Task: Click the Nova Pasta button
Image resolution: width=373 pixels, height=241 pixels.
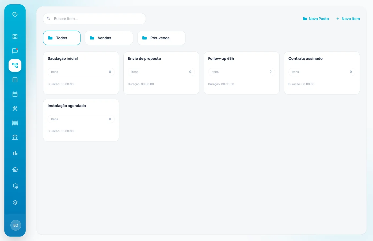Action: pos(316,19)
